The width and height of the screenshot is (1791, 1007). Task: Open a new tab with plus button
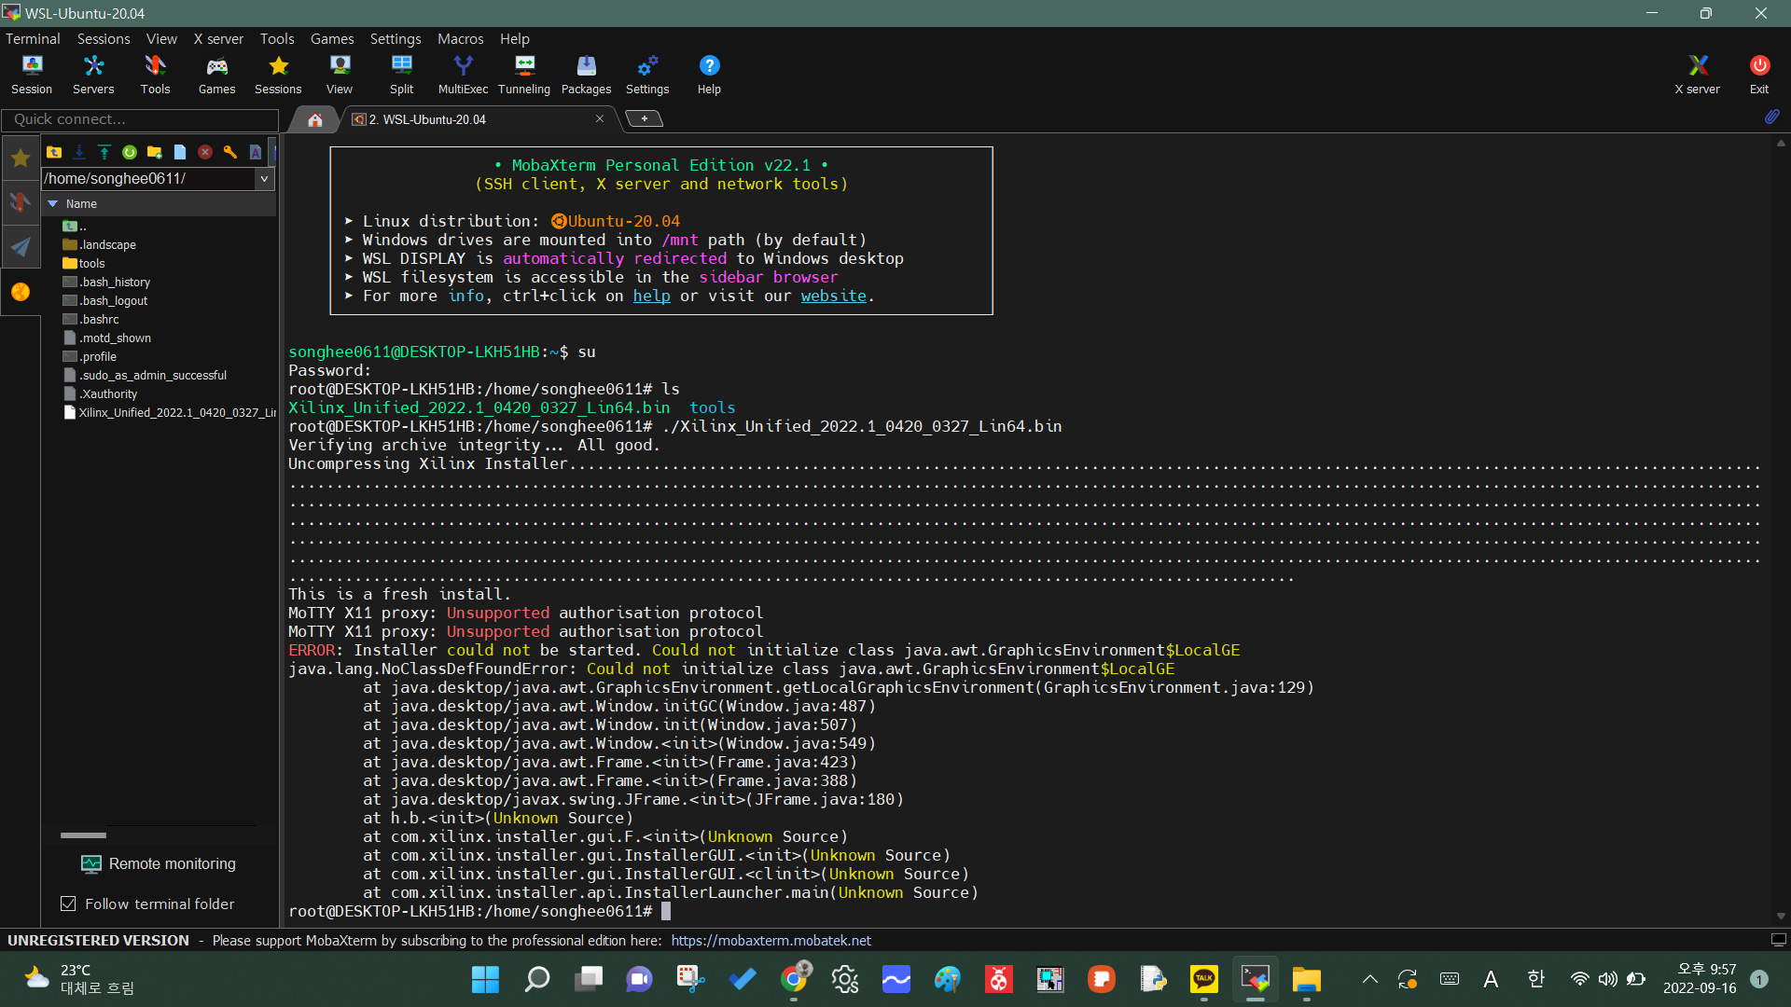coord(644,118)
